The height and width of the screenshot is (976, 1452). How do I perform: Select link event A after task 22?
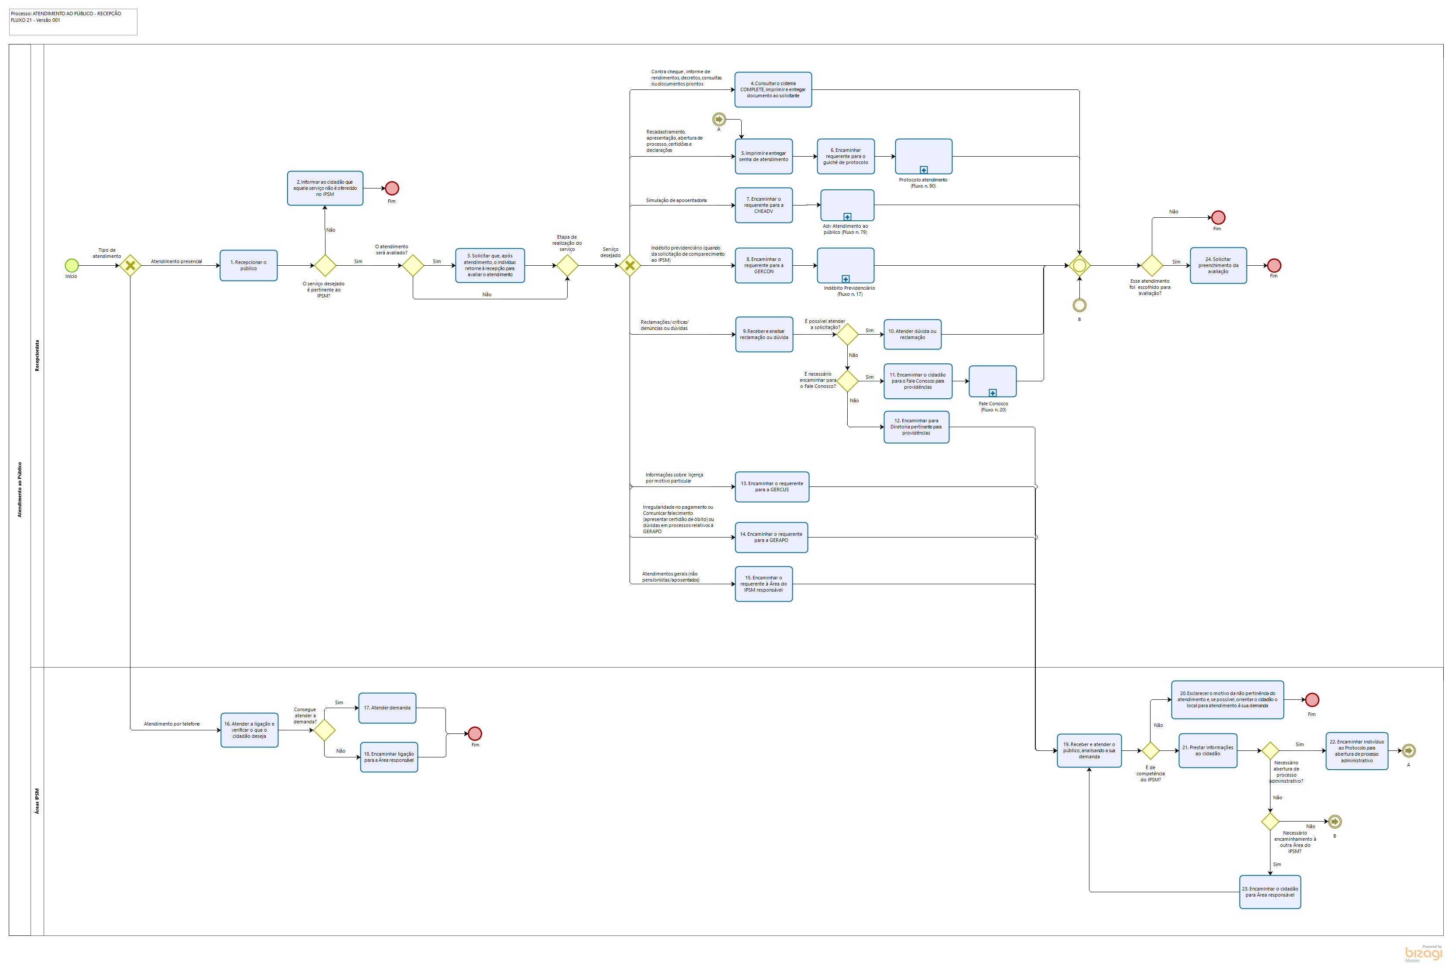pos(1408,751)
